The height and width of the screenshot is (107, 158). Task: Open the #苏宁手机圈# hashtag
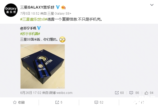coord(30,34)
